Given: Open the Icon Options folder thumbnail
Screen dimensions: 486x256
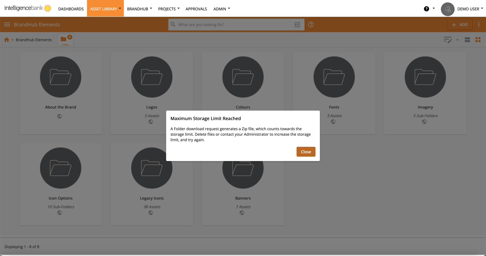Looking at the screenshot, I should [60, 168].
